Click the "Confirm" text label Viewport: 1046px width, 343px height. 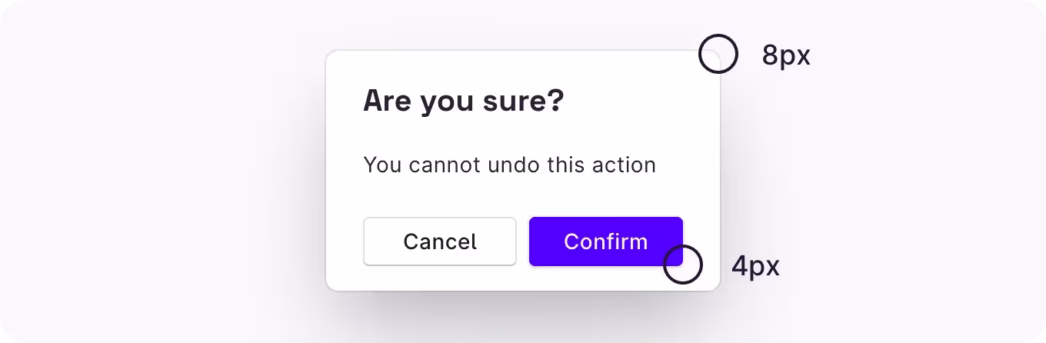coord(605,241)
